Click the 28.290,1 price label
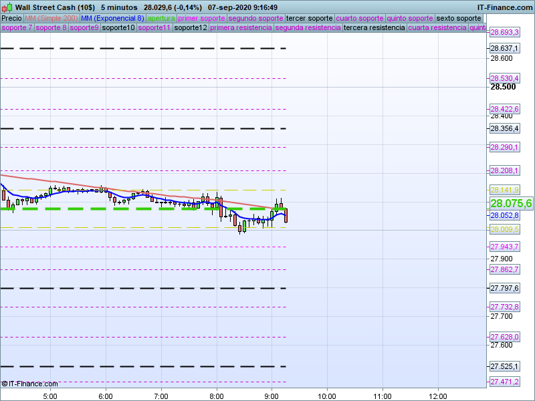 pos(504,147)
